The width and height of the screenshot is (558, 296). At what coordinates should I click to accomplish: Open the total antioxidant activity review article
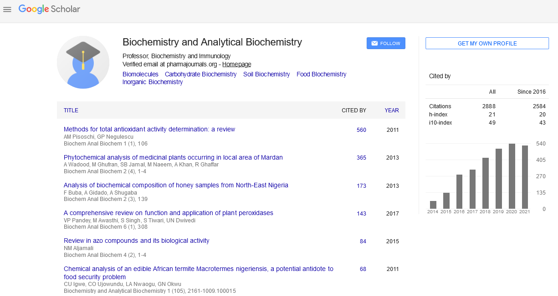149,129
